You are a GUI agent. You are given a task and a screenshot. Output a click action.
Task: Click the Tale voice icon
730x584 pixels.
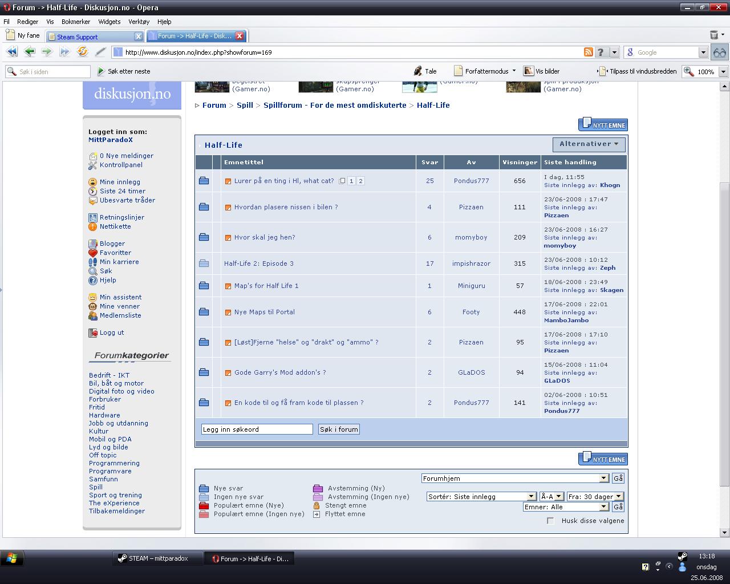point(425,71)
